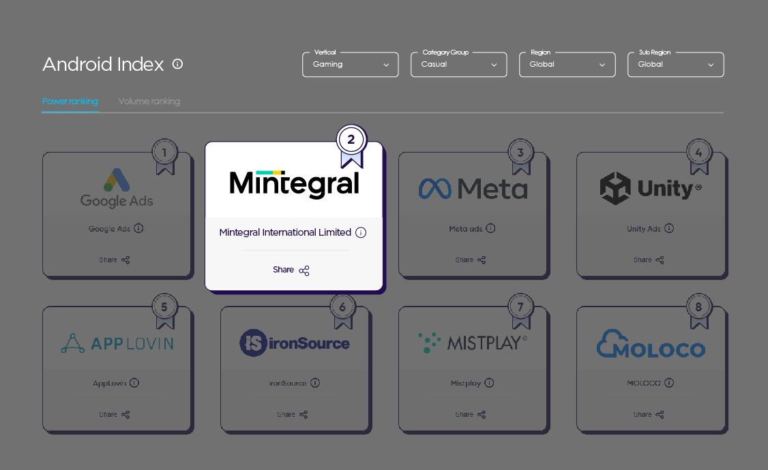Click the Meta logo thumbnail
768x470 pixels.
(x=473, y=188)
